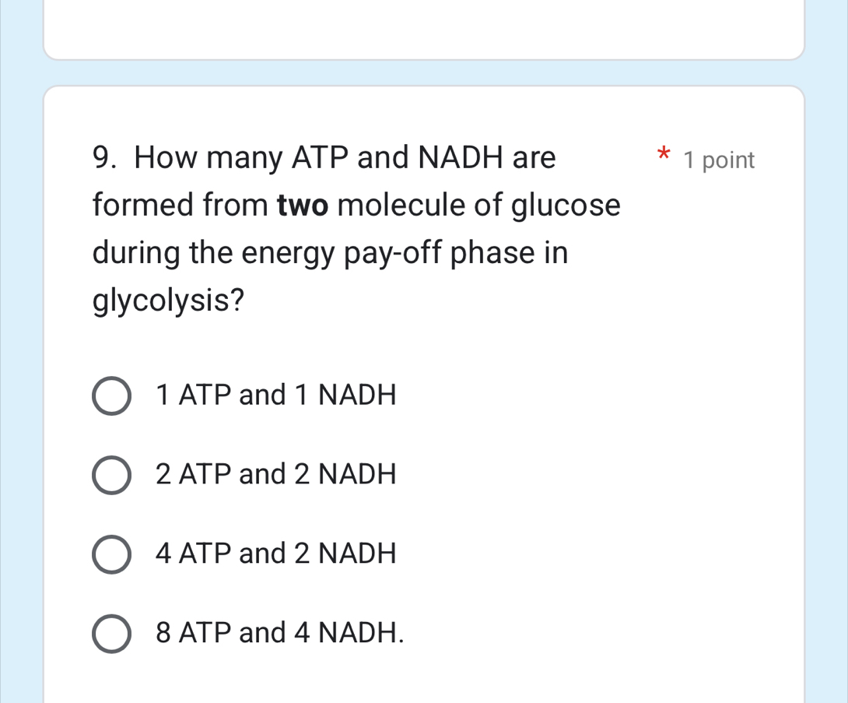Select the "4 ATP and 2 NADH" option

point(110,554)
